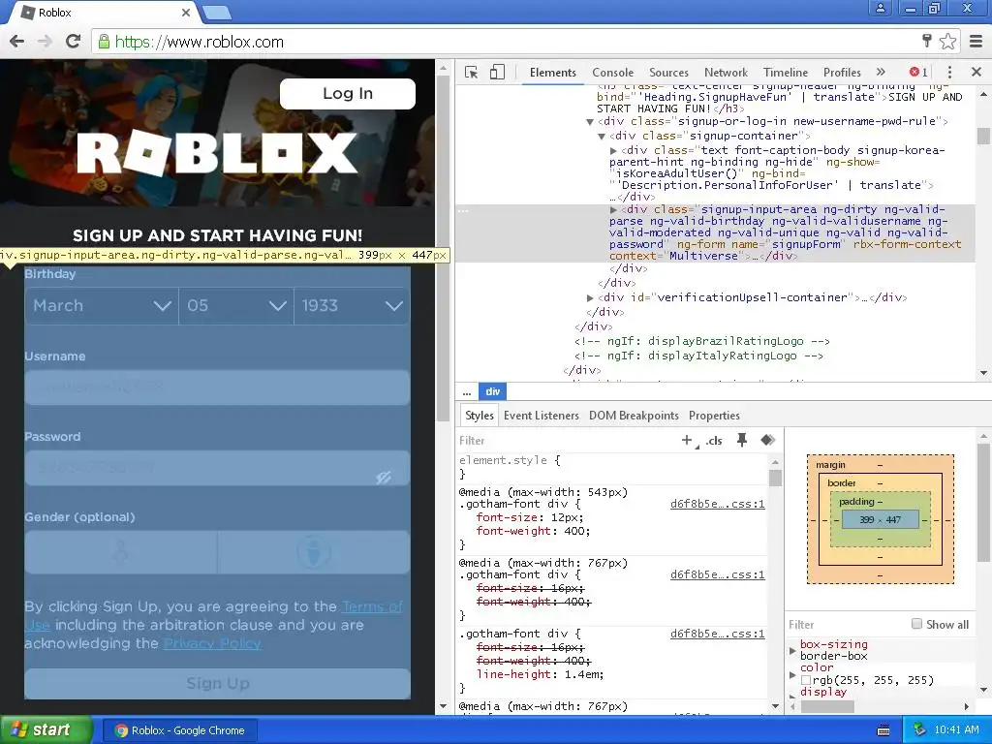
Task: Click the Sign Up button
Action: tap(217, 684)
